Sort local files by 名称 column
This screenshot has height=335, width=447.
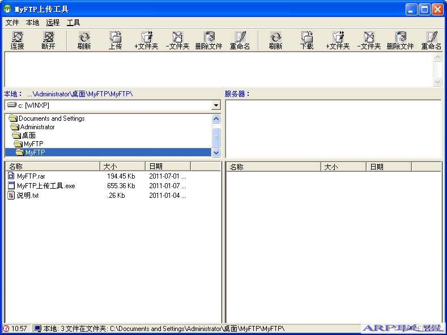pos(53,166)
